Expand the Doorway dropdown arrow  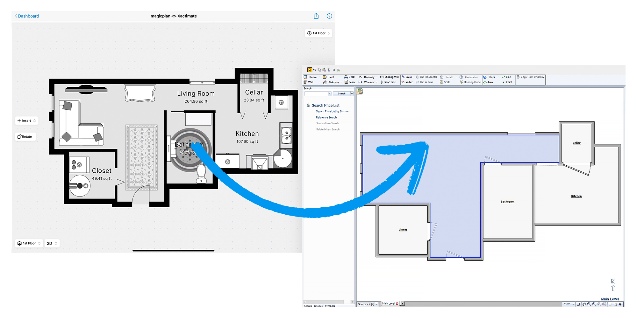coord(377,77)
